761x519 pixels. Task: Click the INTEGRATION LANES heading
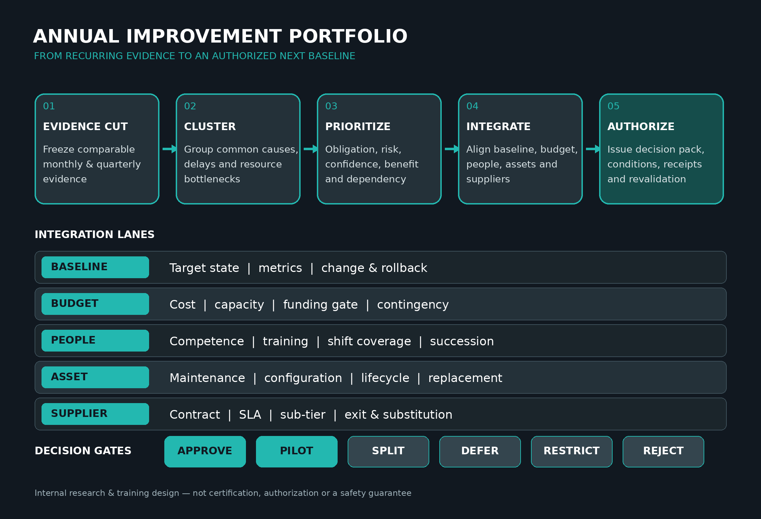click(x=94, y=235)
